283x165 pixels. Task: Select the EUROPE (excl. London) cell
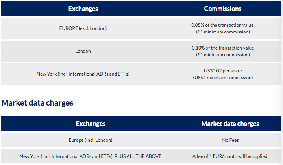point(83,28)
